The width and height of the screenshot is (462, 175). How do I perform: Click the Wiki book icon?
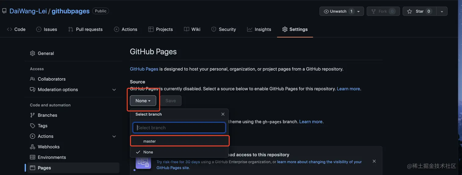pos(186,29)
